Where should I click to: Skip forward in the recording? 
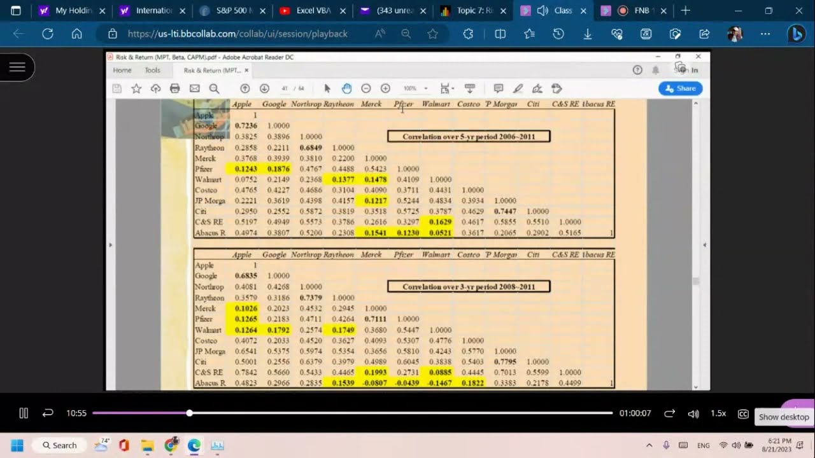point(669,413)
